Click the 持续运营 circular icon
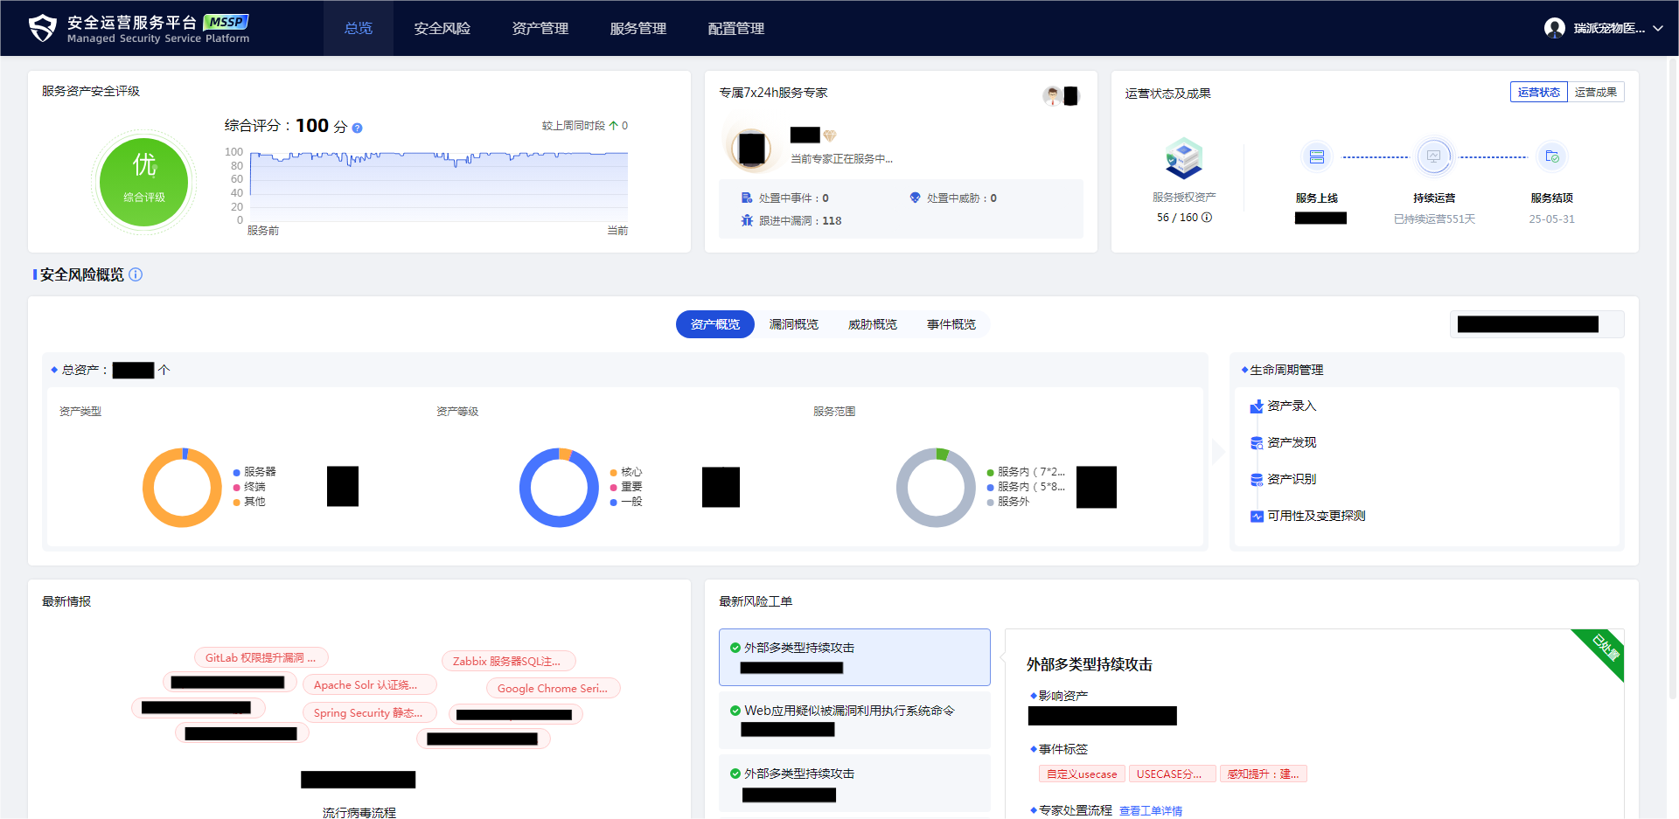Viewport: 1679px width, 819px height. pos(1433,157)
